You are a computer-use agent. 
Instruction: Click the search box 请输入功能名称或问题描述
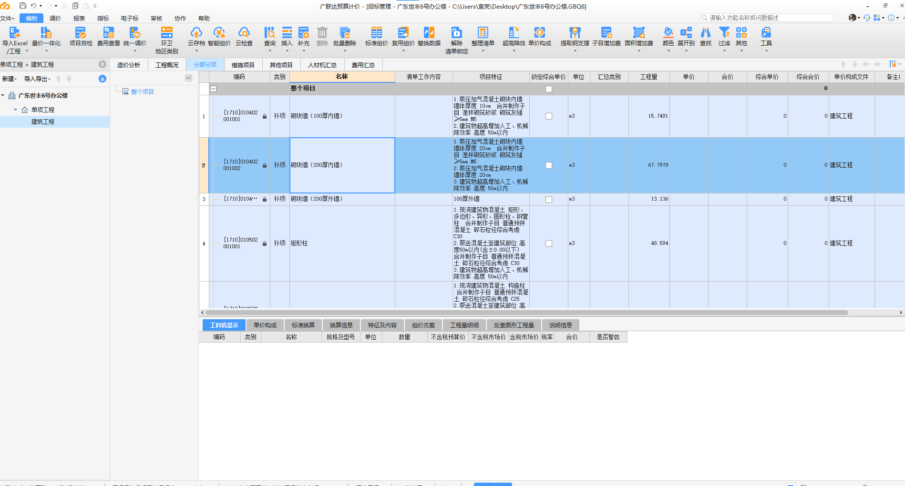click(767, 18)
